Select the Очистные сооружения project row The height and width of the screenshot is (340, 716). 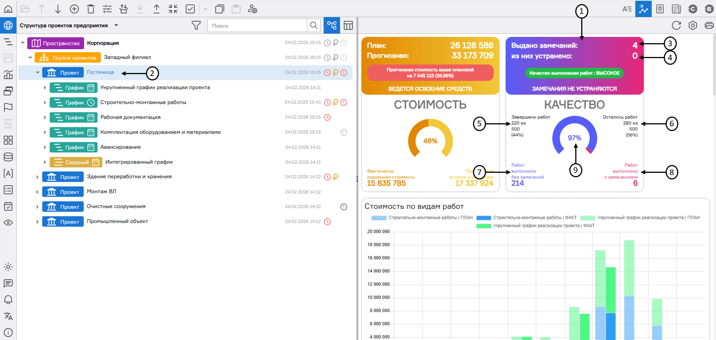click(116, 207)
